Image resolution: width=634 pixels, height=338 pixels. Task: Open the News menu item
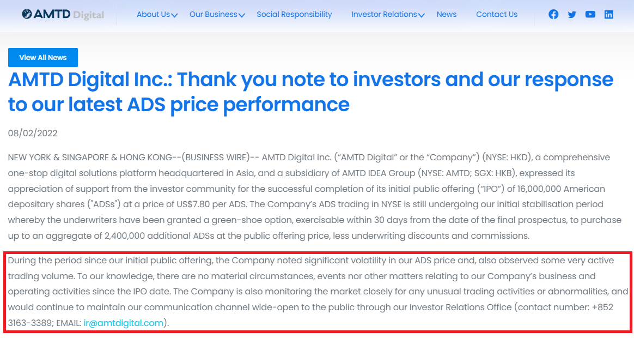(447, 15)
